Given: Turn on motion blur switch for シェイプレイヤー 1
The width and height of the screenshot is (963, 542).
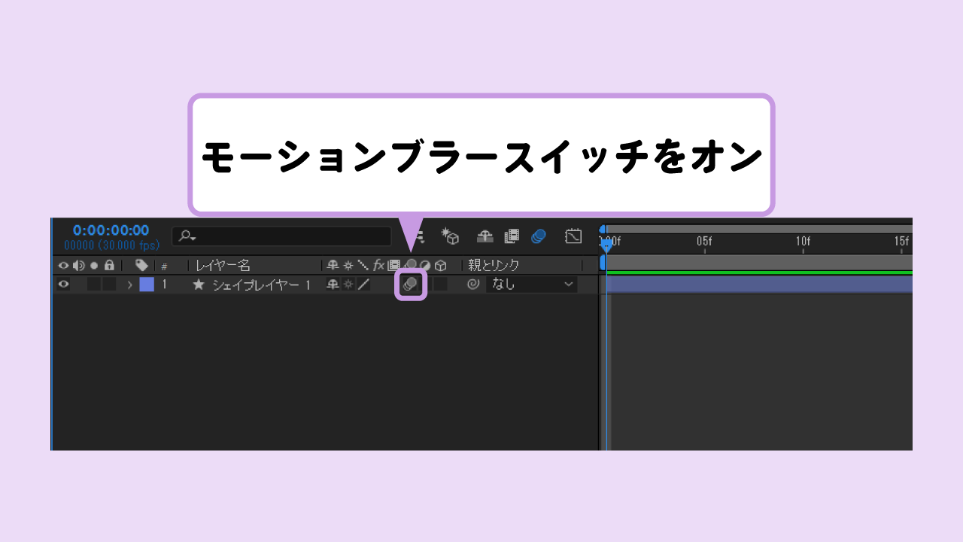Looking at the screenshot, I should coord(410,285).
